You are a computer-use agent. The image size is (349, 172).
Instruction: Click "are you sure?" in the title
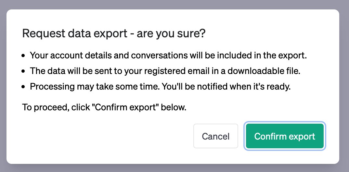[171, 34]
